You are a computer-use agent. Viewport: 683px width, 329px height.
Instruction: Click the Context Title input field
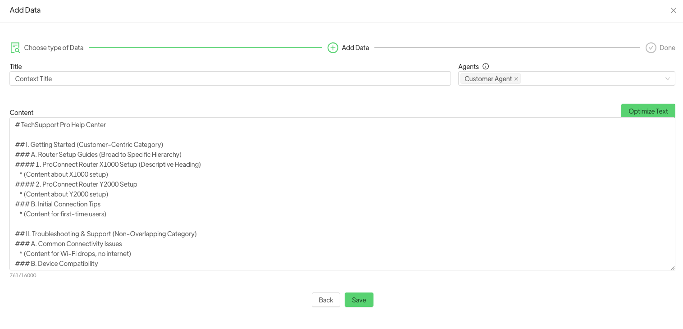(230, 78)
